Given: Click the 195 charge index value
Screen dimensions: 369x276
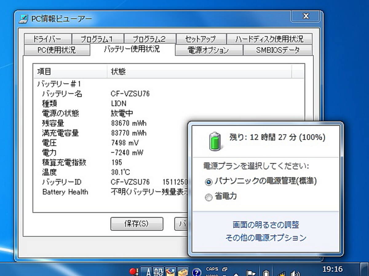Looking at the screenshot, I should point(117,163).
